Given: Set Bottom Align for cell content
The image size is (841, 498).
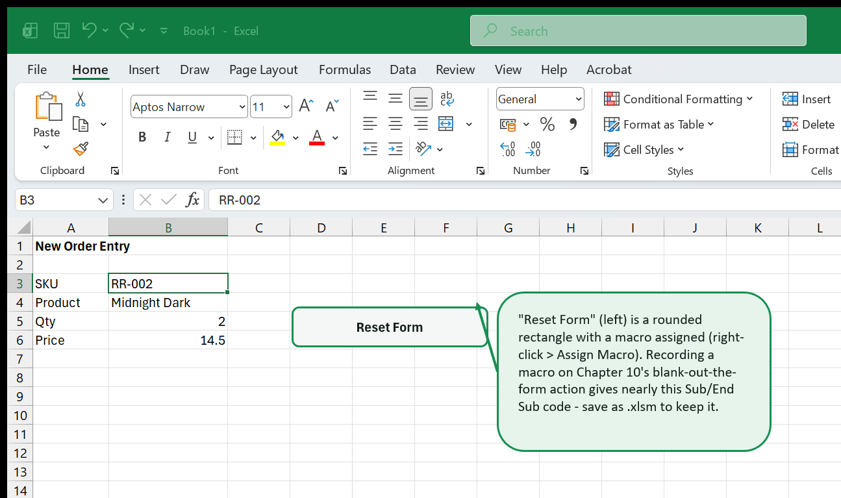Looking at the screenshot, I should point(421,99).
